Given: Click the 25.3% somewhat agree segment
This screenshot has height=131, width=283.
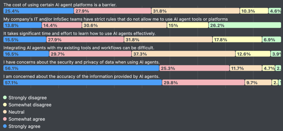Looking at the screenshot, I should tap(194, 68).
